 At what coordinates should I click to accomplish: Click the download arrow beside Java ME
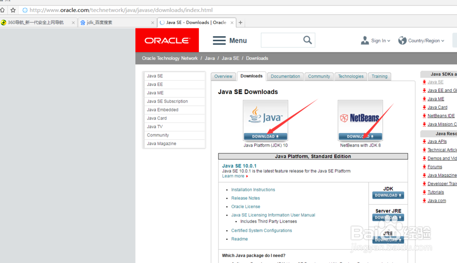point(425,99)
